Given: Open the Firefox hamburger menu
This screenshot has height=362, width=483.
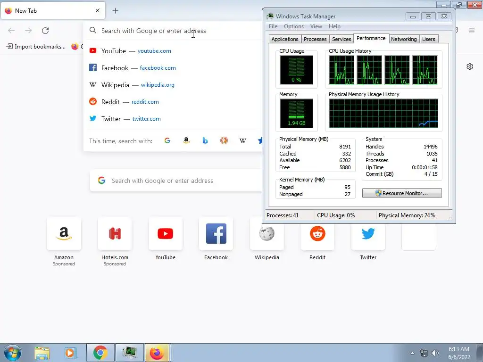Looking at the screenshot, I should pyautogui.click(x=472, y=30).
